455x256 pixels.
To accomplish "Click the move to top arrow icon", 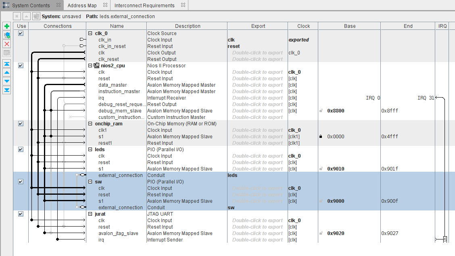I will click(7, 64).
